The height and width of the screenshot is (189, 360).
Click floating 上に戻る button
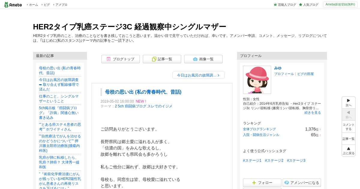pos(349,151)
